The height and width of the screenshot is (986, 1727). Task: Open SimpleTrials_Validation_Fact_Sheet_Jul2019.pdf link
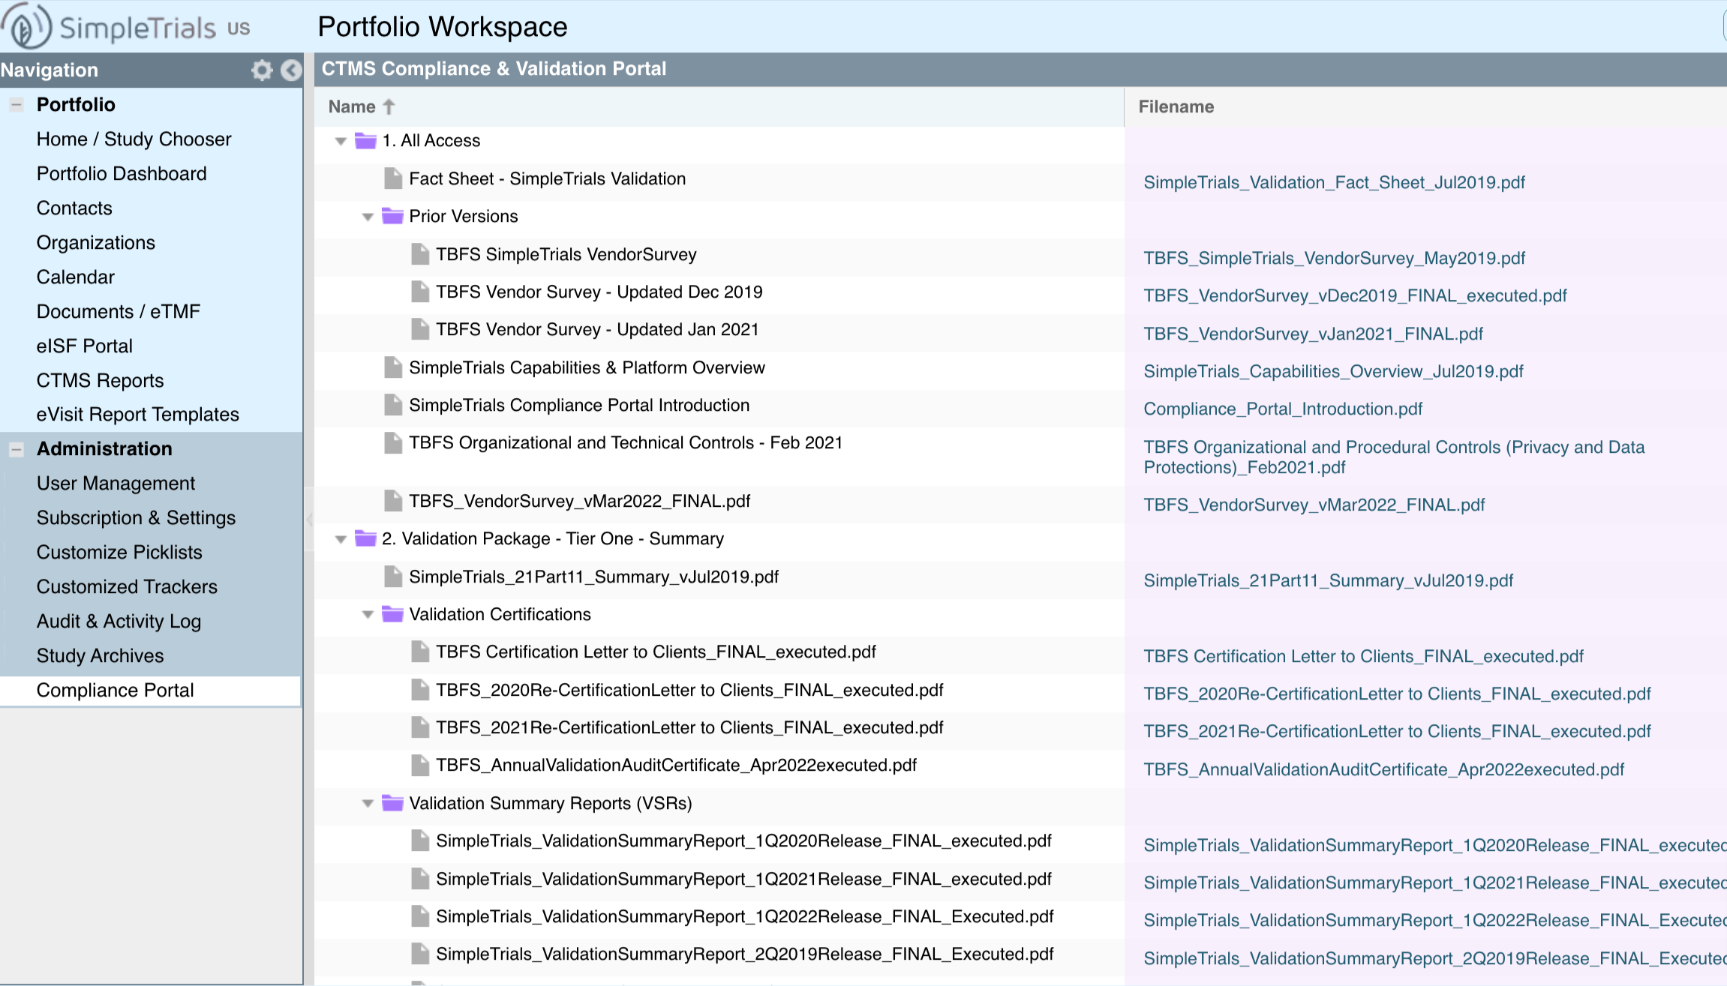pyautogui.click(x=1334, y=182)
